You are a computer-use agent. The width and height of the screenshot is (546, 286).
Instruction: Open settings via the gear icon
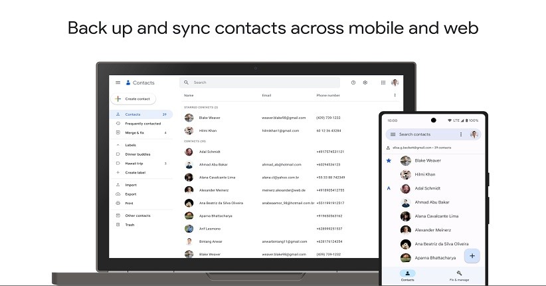click(x=365, y=82)
